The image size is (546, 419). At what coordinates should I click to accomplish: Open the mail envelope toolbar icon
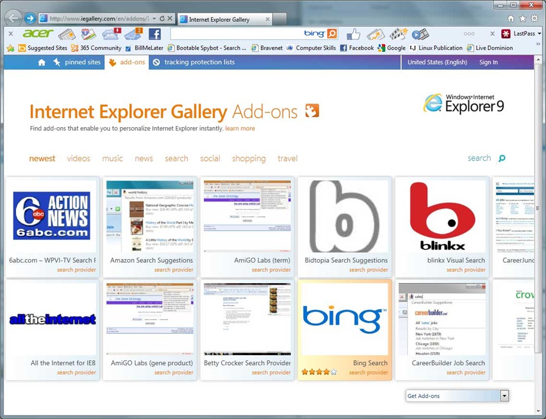134,34
